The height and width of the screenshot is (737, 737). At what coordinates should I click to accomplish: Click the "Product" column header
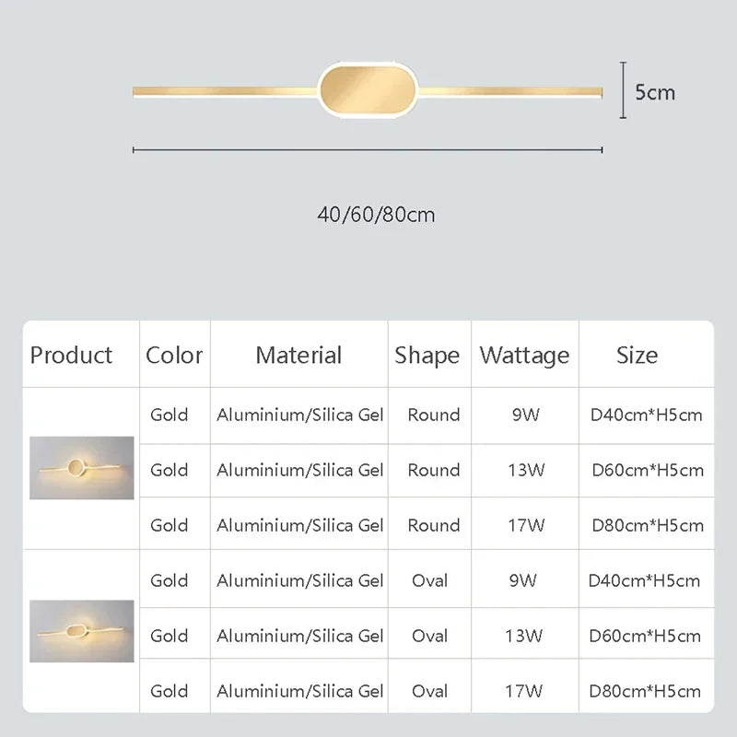(x=72, y=355)
